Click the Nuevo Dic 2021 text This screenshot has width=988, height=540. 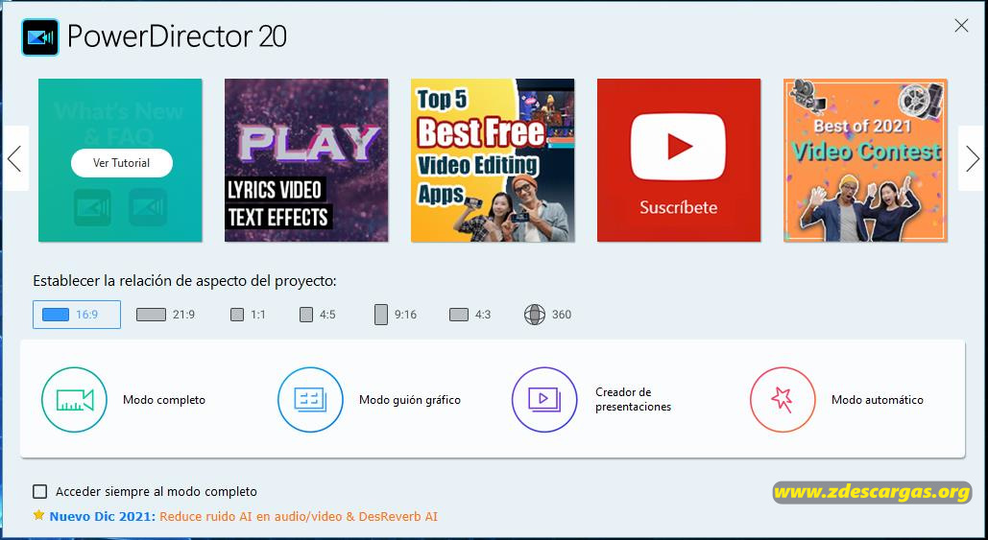pyautogui.click(x=102, y=517)
